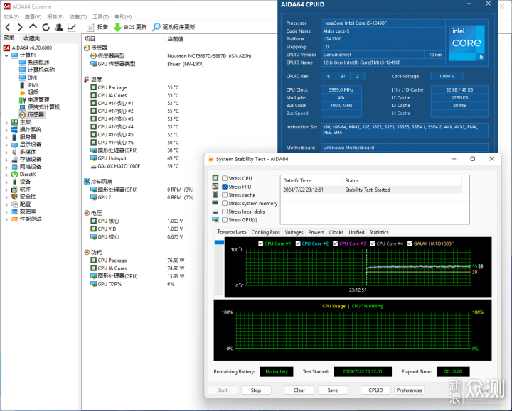
Task: Uncheck the Stress FPU checkbox
Action: pos(225,187)
